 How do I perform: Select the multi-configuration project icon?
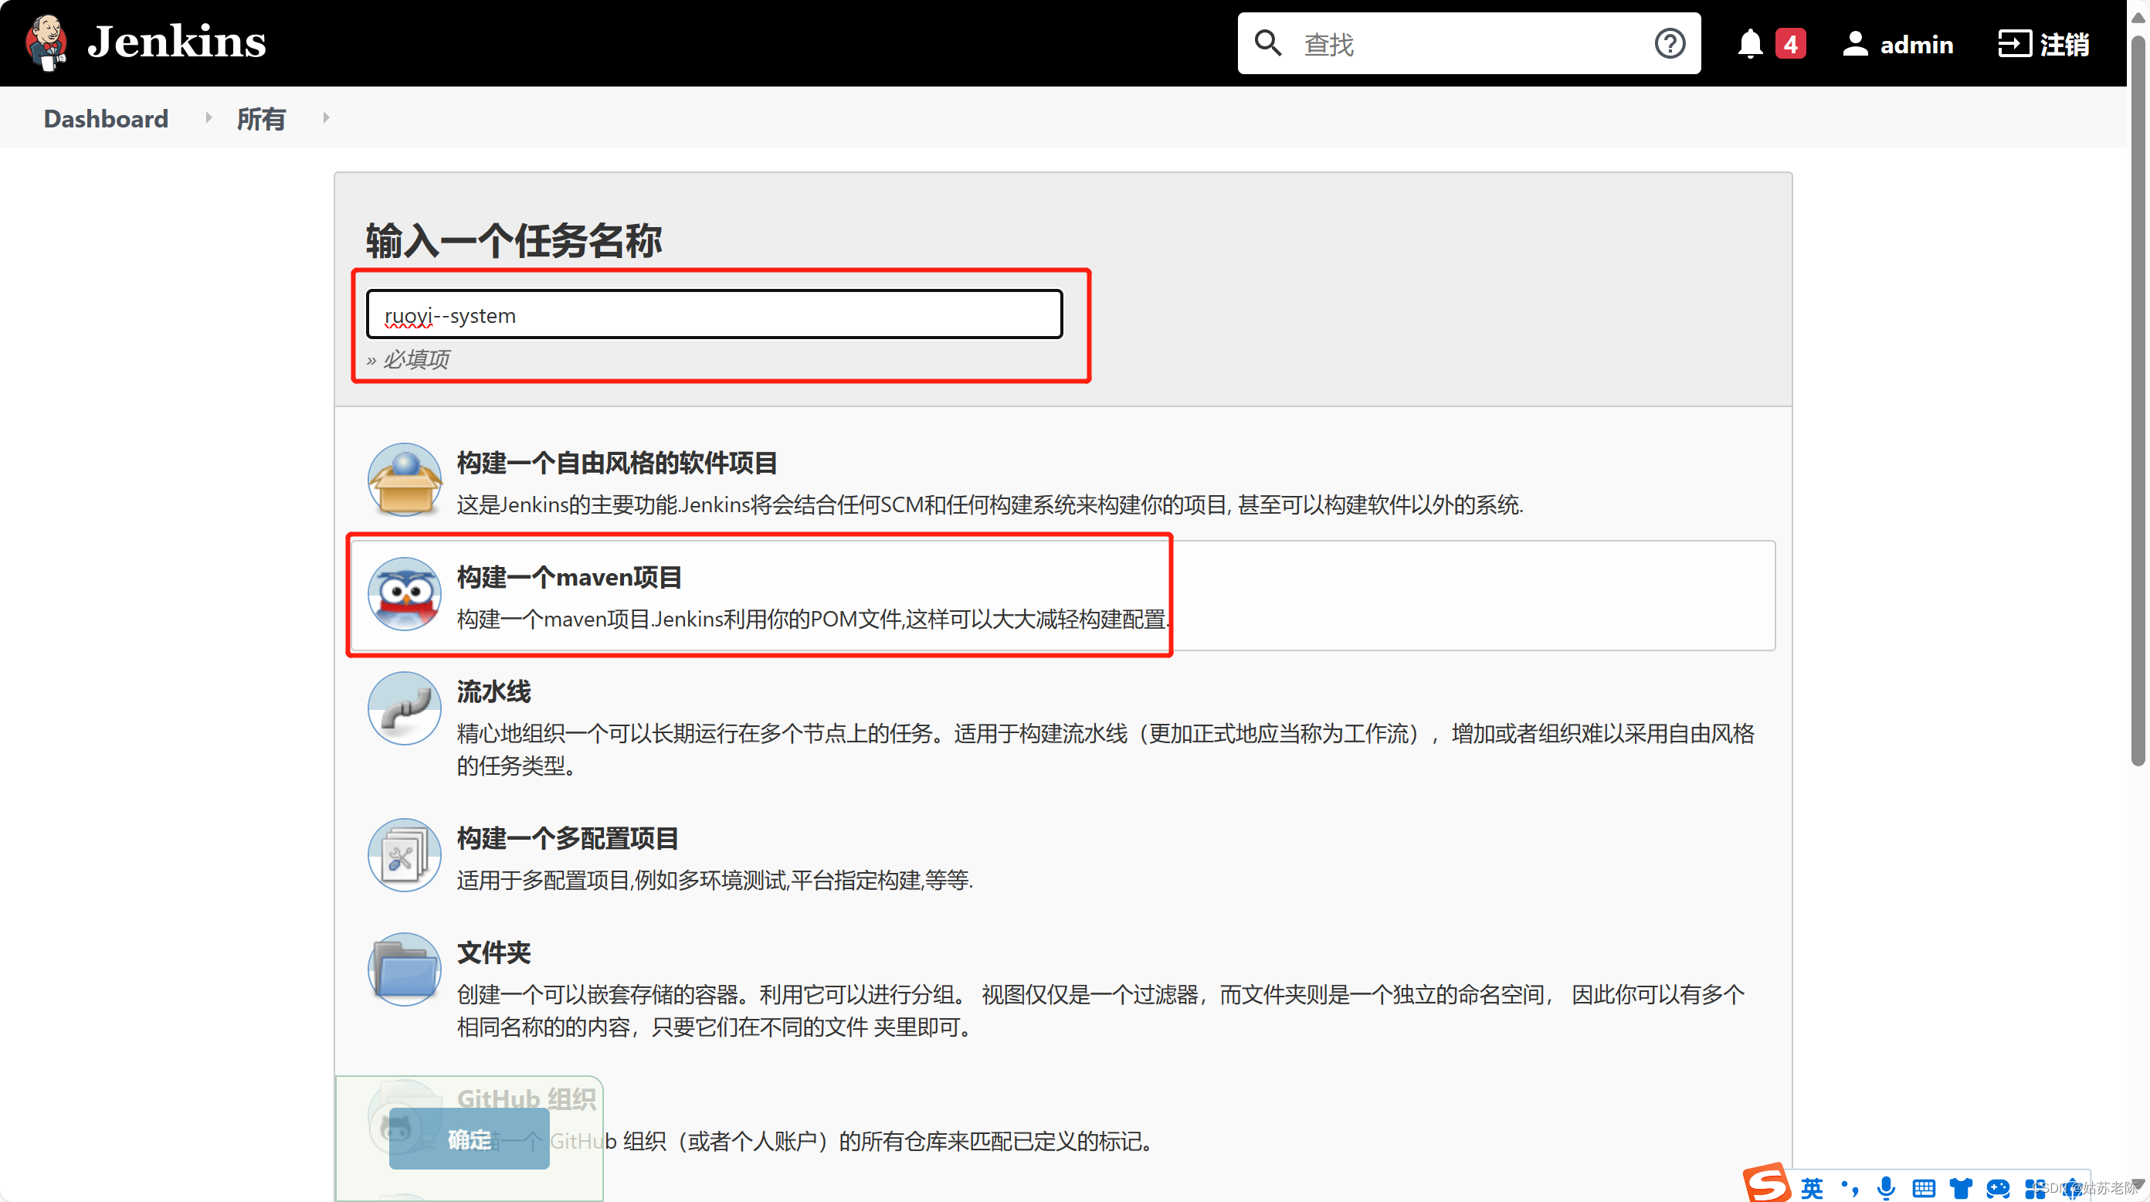point(405,856)
